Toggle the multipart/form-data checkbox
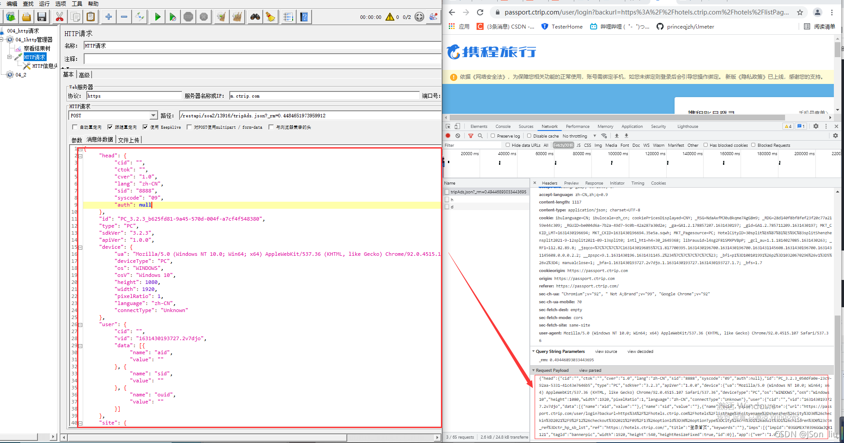 tap(189, 127)
